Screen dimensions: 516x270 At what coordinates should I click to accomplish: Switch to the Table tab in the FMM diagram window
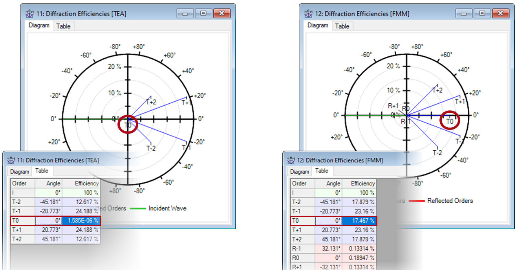[342, 26]
